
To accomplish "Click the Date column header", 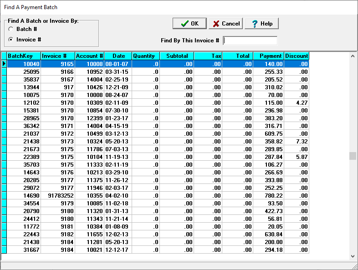I will pyautogui.click(x=118, y=56).
